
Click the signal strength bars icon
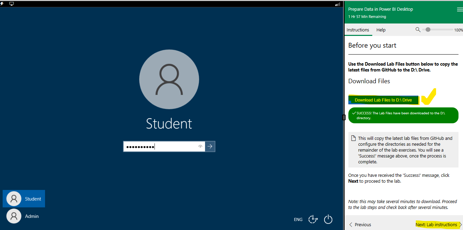coord(337,4)
